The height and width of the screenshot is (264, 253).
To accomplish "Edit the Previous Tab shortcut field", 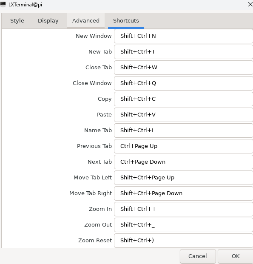I will point(183,146).
